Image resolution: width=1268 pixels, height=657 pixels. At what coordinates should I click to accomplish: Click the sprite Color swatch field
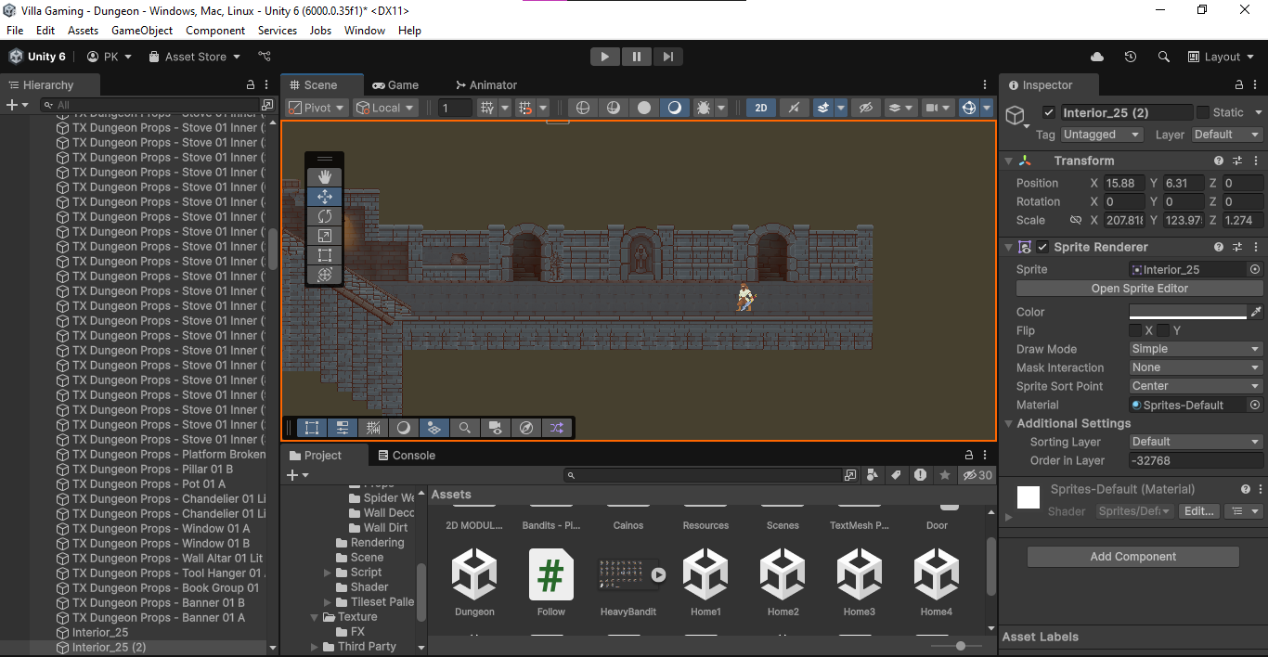tap(1187, 312)
